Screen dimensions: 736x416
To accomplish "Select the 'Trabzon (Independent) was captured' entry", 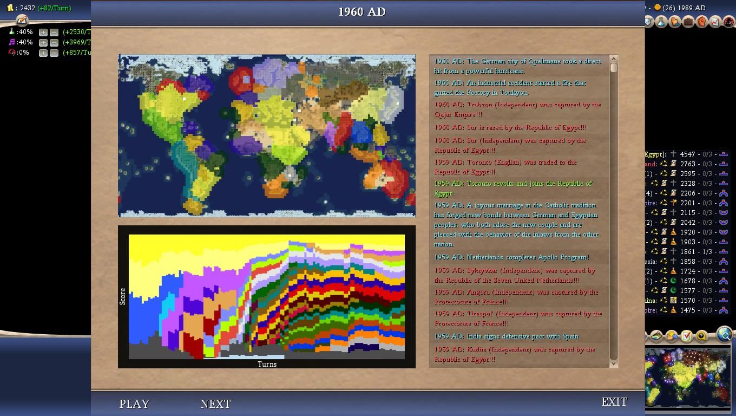I will coord(519,109).
